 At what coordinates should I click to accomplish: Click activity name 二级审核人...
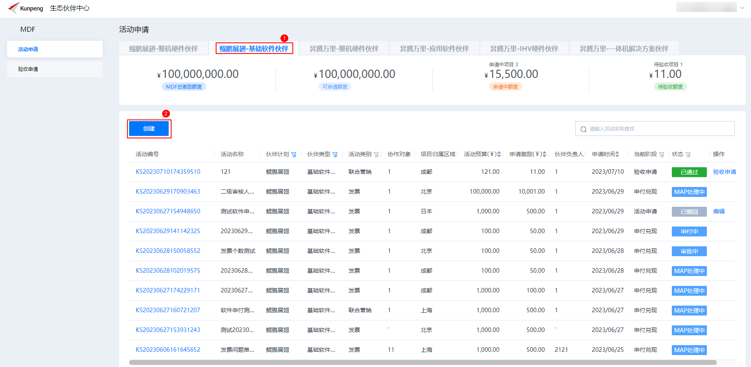click(238, 192)
